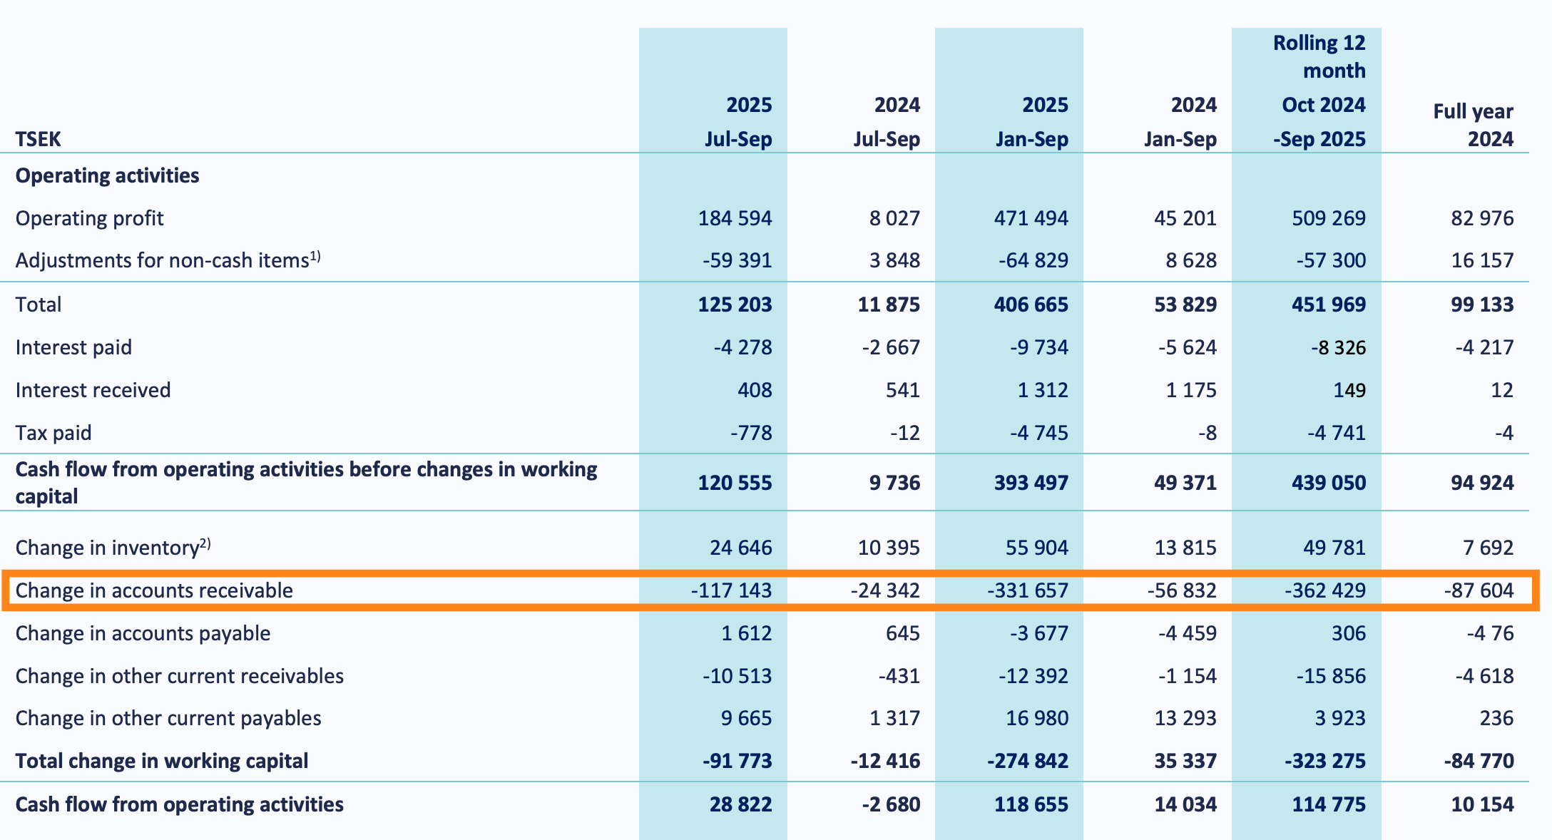Click the TSEK currency label
1552x840 pixels.
[x=38, y=139]
